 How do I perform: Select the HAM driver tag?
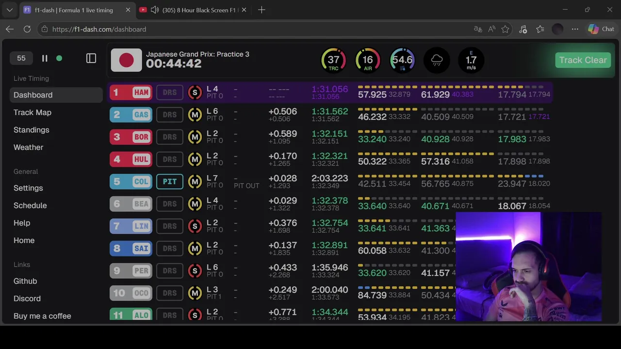tap(131, 92)
